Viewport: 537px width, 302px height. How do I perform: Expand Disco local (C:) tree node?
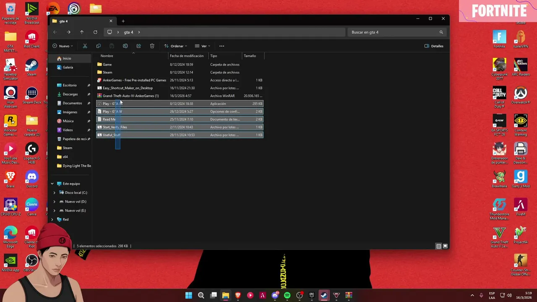pos(54,193)
